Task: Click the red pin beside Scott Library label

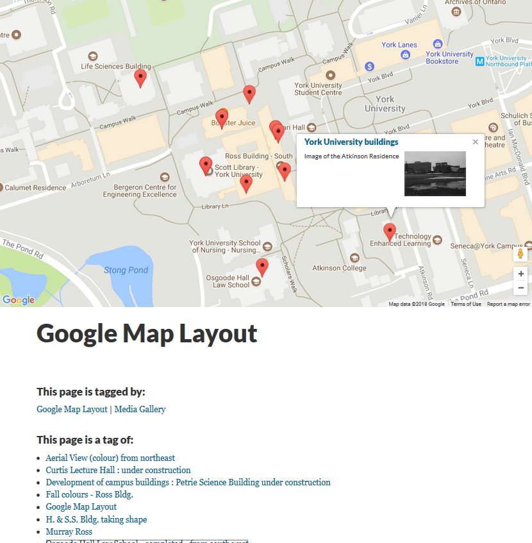Action: [206, 165]
